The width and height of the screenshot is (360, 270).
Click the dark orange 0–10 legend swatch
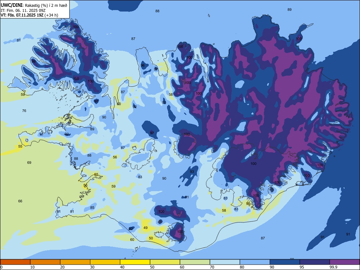[x=15, y=262]
